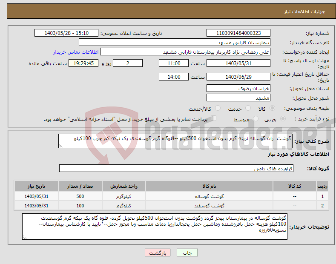Screen dimensions: 336x264
Task: Toggle Islamic treasury bonds payment checkbox
Action: (x=214, y=118)
